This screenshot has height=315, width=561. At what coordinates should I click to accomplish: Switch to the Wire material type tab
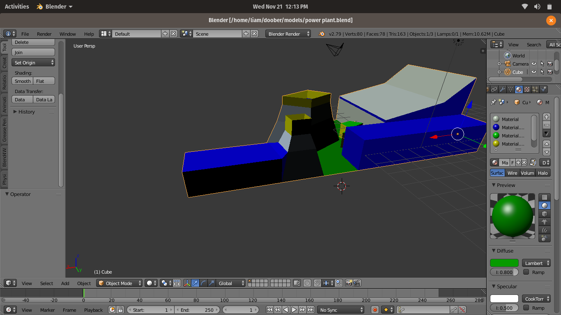click(512, 173)
